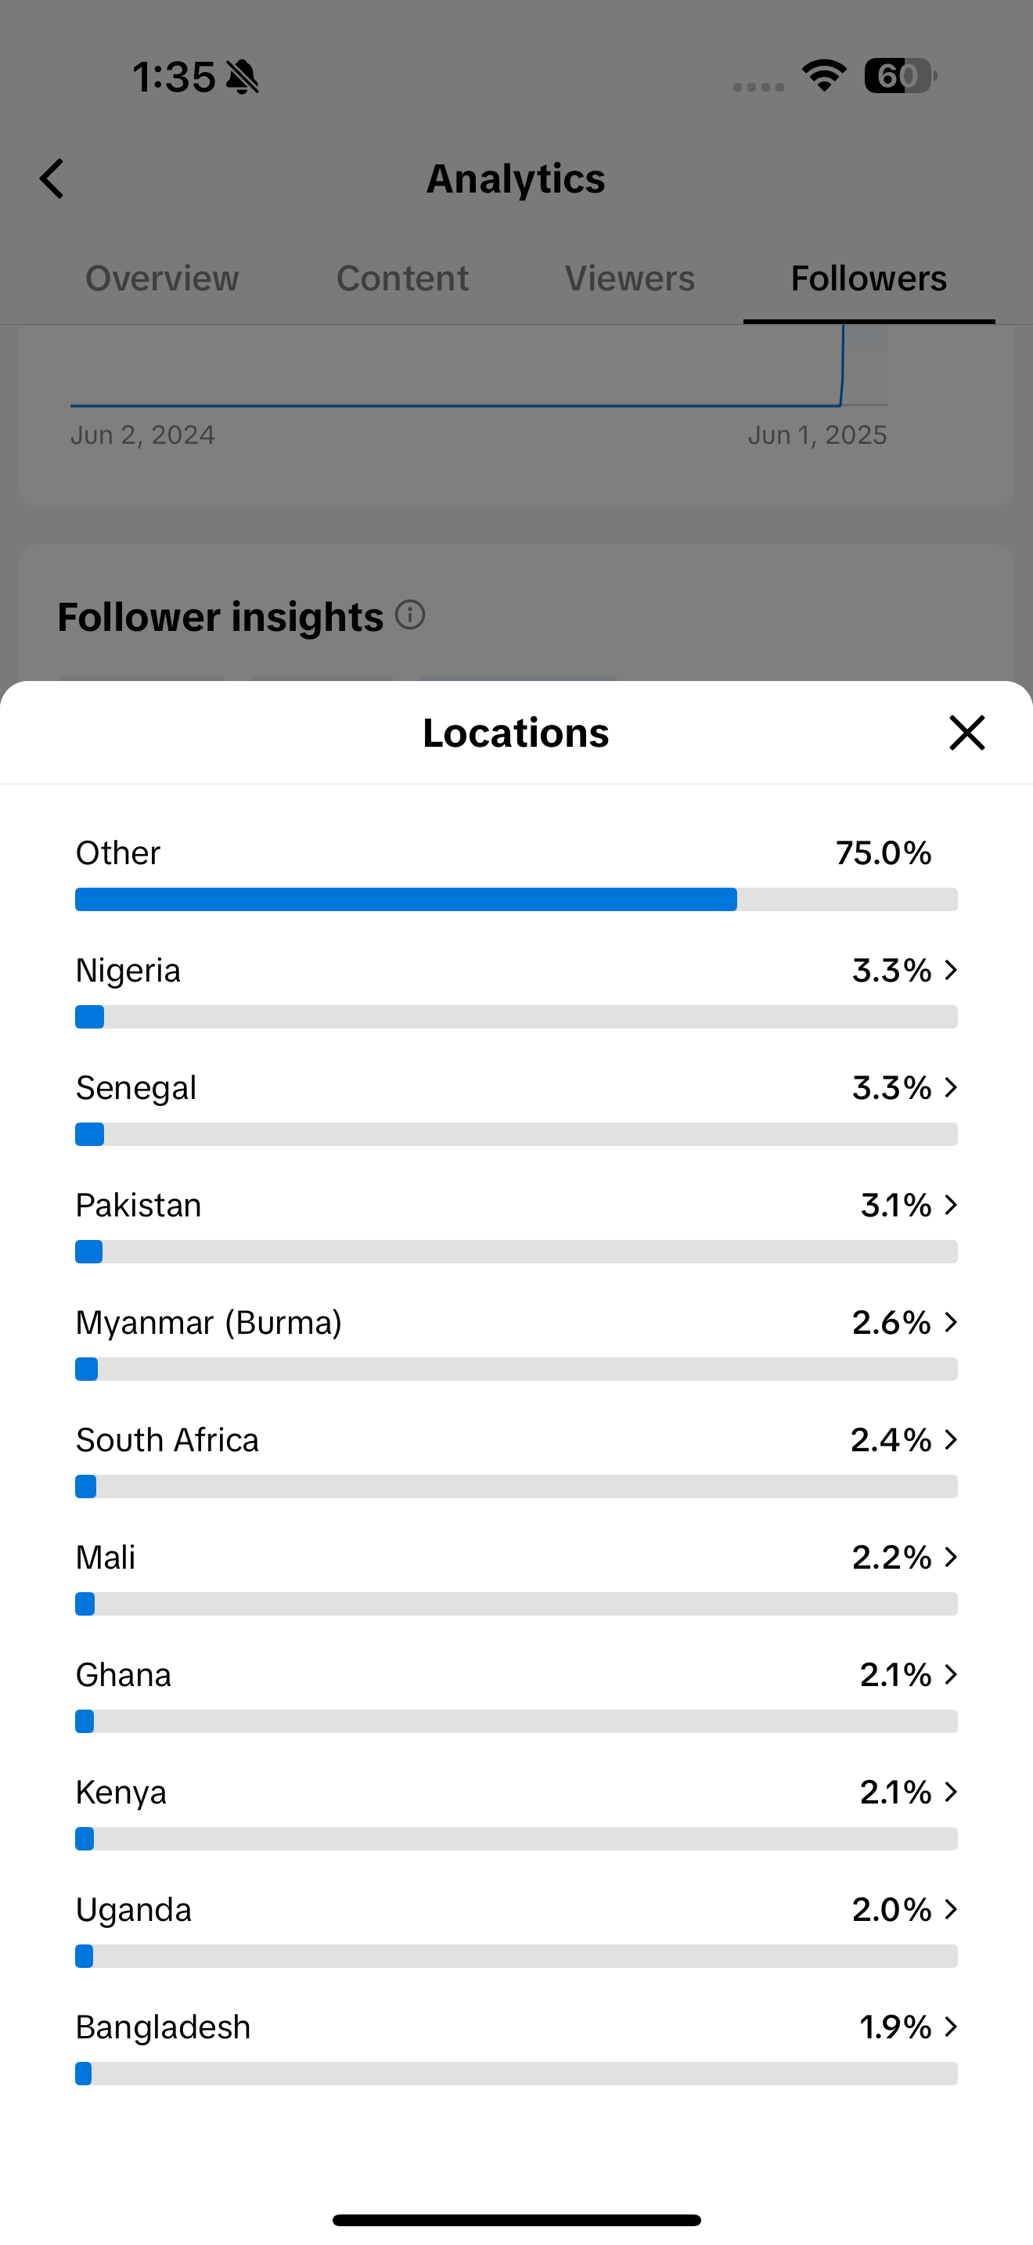Open the Follower insights info icon
The width and height of the screenshot is (1033, 2245).
tap(410, 614)
